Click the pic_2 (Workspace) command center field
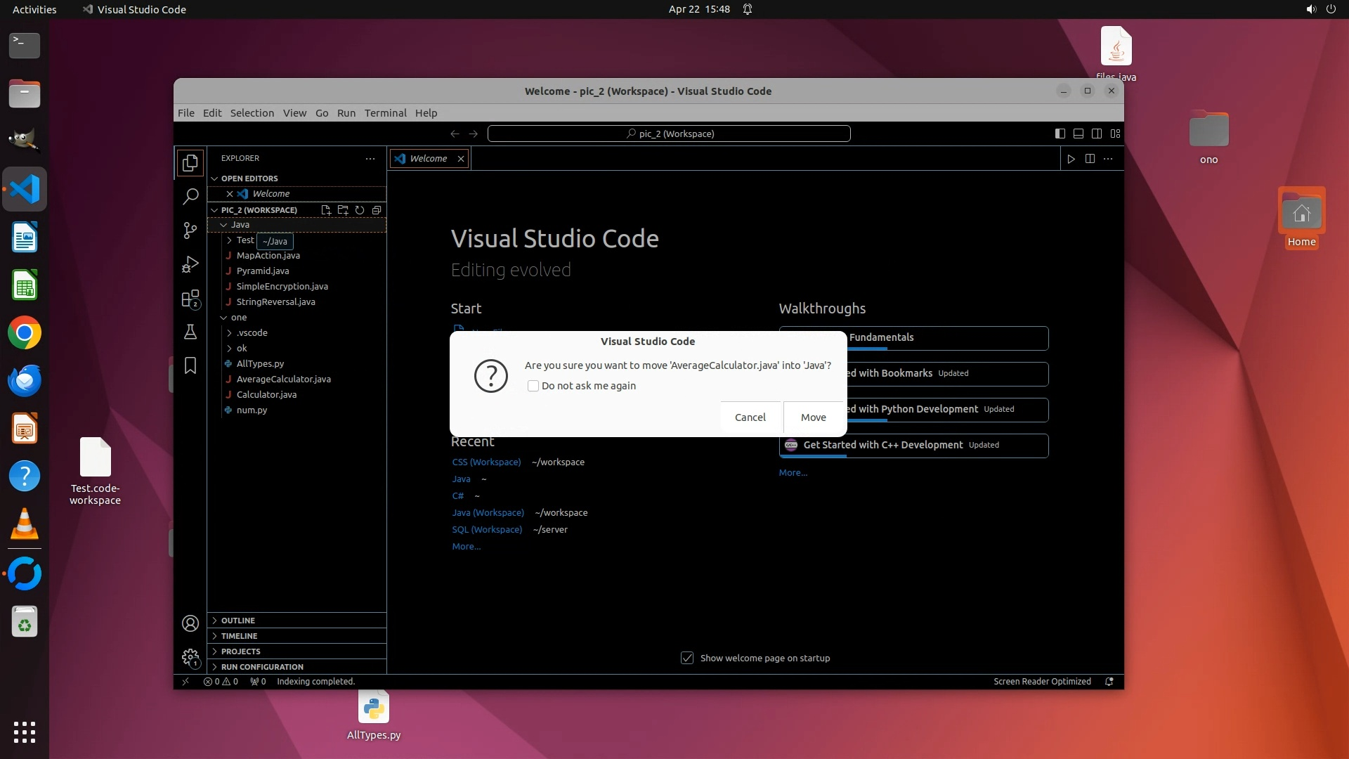 point(669,134)
